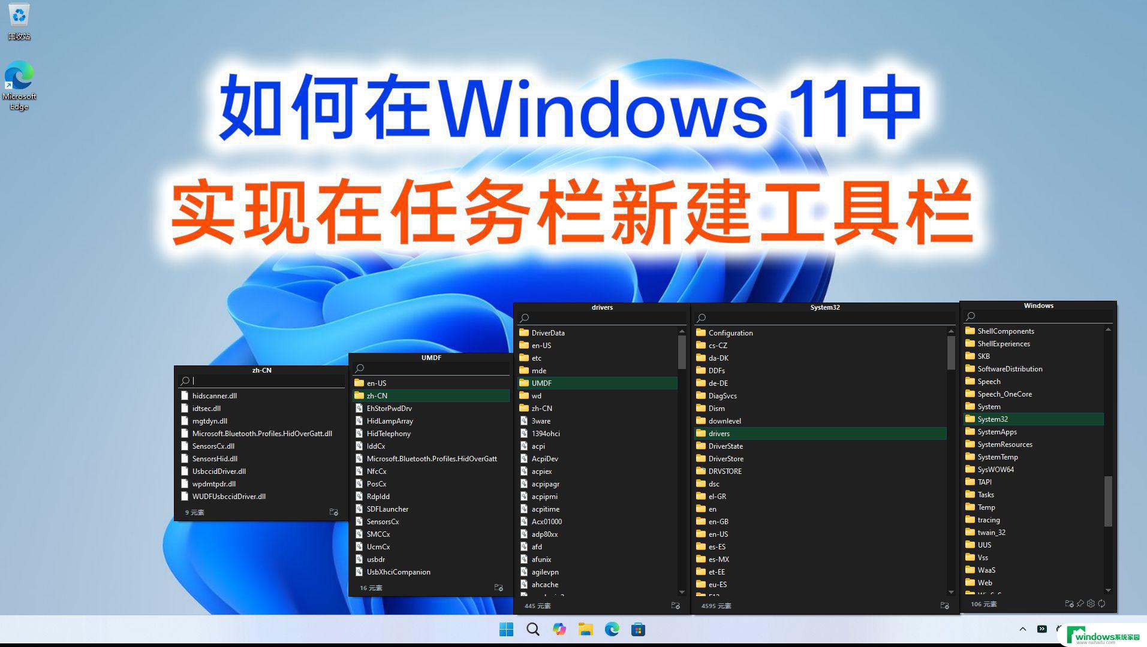This screenshot has width=1147, height=647.
Task: Open UsbXhciCompanion item in UMDF panel
Action: (x=431, y=572)
